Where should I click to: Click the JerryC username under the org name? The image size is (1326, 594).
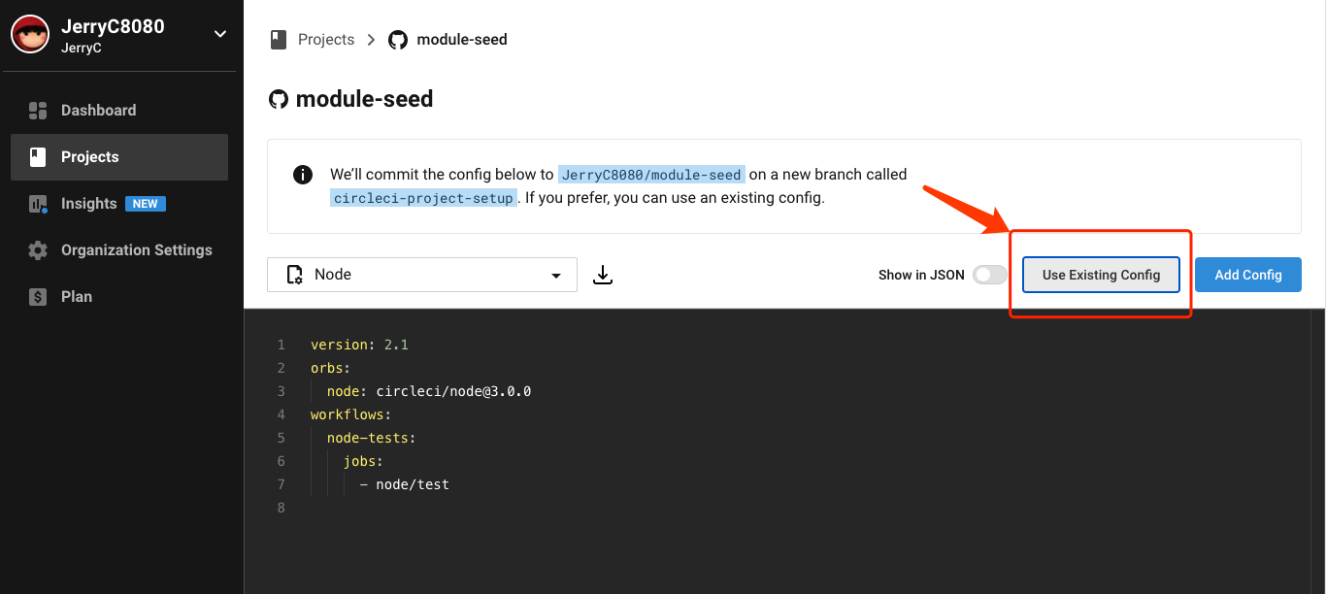pyautogui.click(x=82, y=48)
